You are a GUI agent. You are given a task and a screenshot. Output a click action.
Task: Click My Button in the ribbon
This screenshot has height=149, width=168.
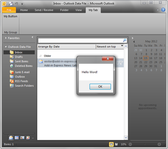tap(10, 16)
